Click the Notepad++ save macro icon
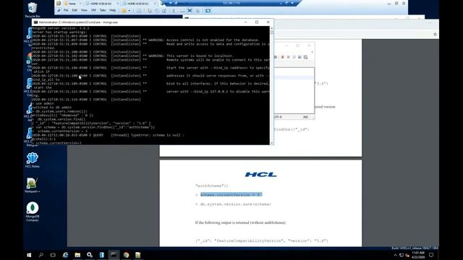Viewport: 463px width, 260px height. click(x=305, y=57)
